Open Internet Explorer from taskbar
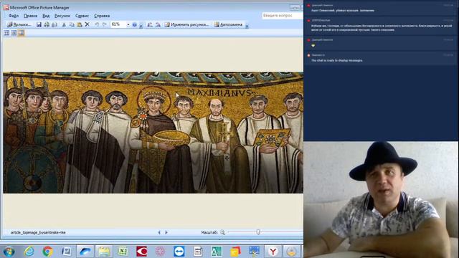The image size is (459, 258). tap(29, 252)
